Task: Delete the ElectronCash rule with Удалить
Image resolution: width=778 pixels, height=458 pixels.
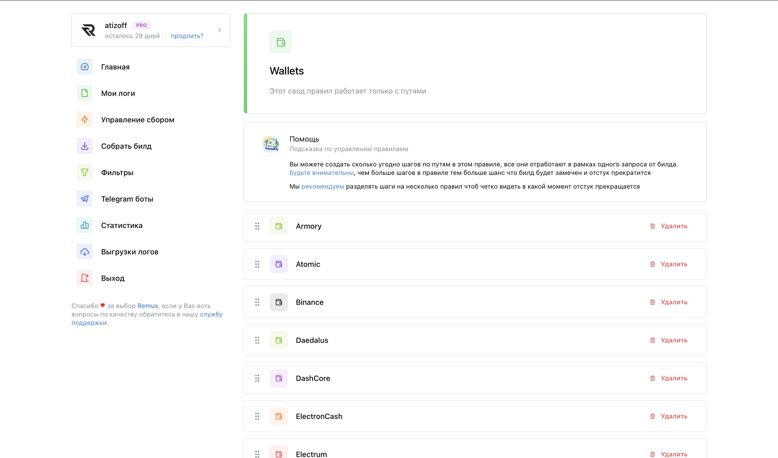Action: point(673,416)
